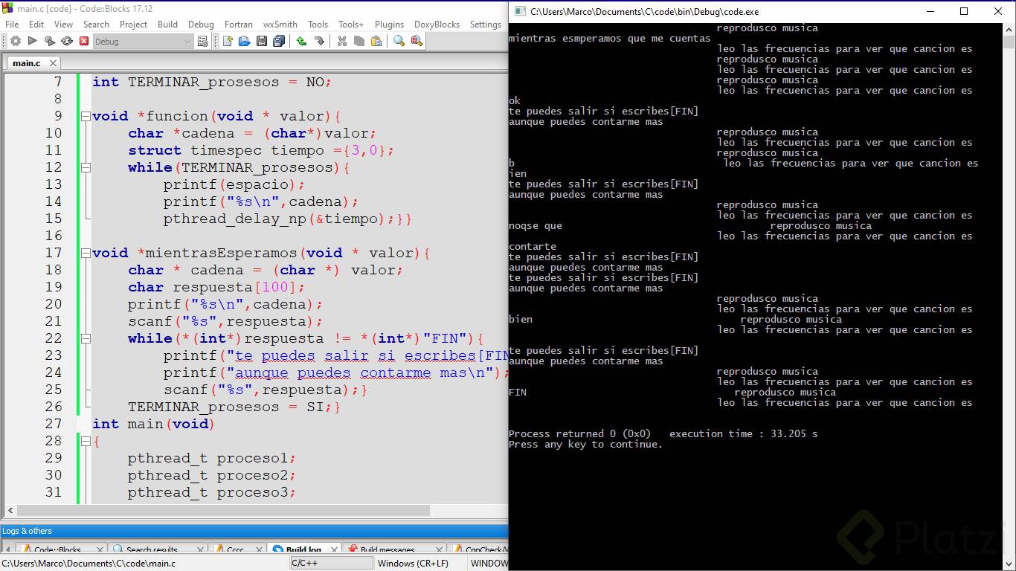Collapse the while loop fold on line 12
The image size is (1016, 571).
[86, 168]
